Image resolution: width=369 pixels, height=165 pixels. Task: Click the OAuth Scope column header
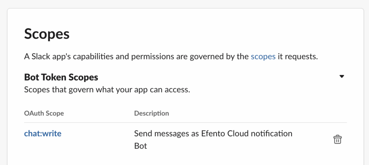click(x=44, y=113)
